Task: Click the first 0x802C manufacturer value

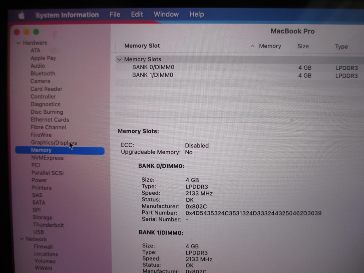Action: pyautogui.click(x=196, y=207)
